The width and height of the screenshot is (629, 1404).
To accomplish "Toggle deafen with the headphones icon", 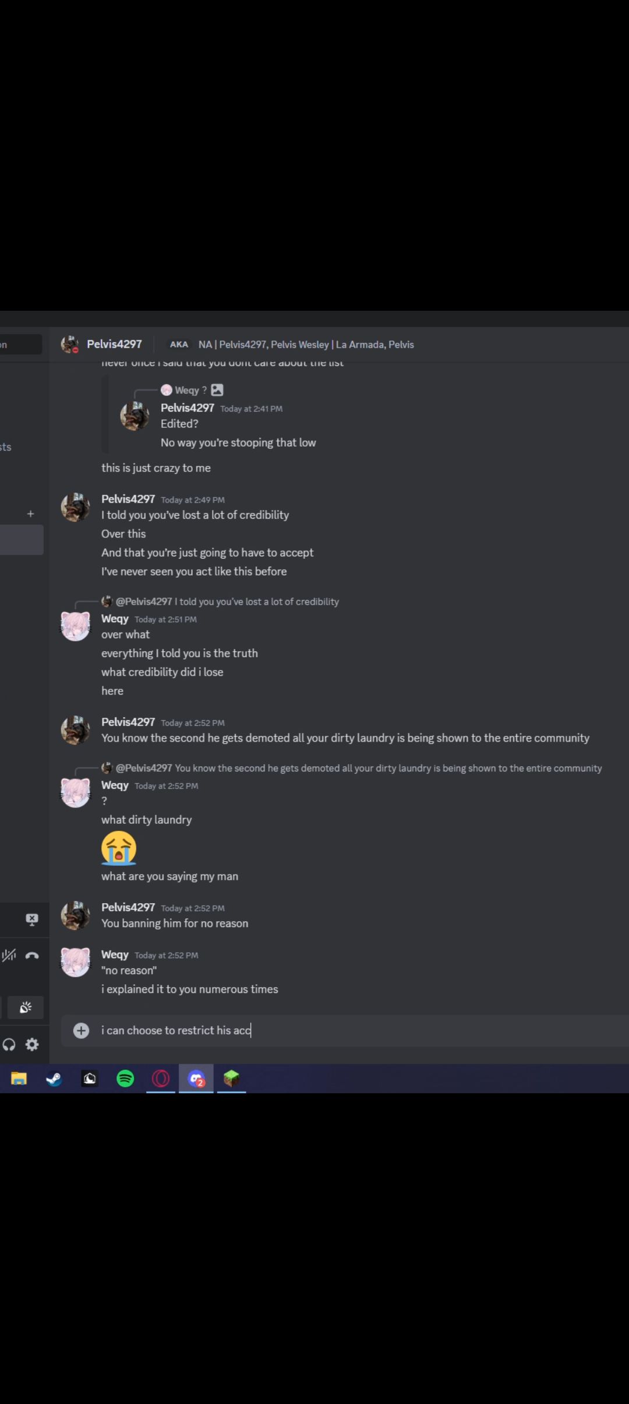I will pos(9,1044).
